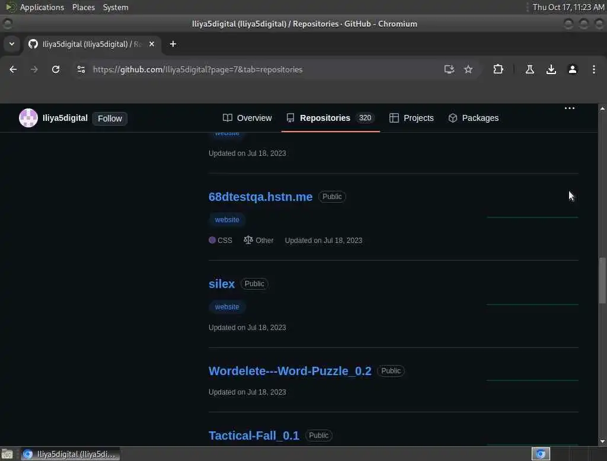This screenshot has width=607, height=461.
Task: Click the Overview book icon
Action: click(x=228, y=118)
